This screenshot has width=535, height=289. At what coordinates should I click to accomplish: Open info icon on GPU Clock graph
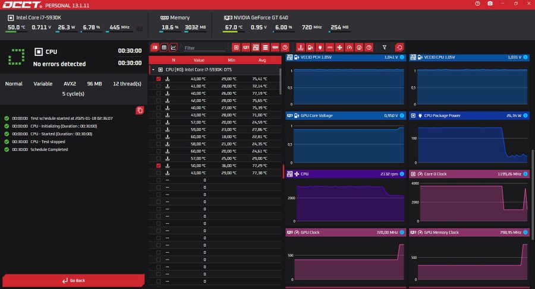tap(402, 232)
